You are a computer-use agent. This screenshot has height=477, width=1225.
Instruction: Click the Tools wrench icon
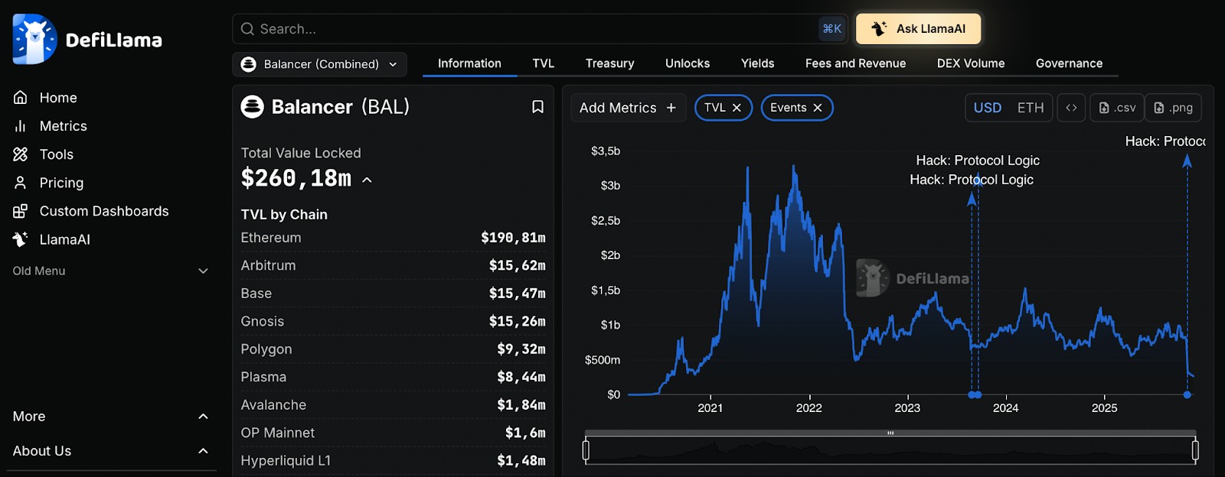pos(21,154)
